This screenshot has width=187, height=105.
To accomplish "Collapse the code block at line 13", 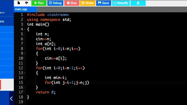I will coord(25,73).
